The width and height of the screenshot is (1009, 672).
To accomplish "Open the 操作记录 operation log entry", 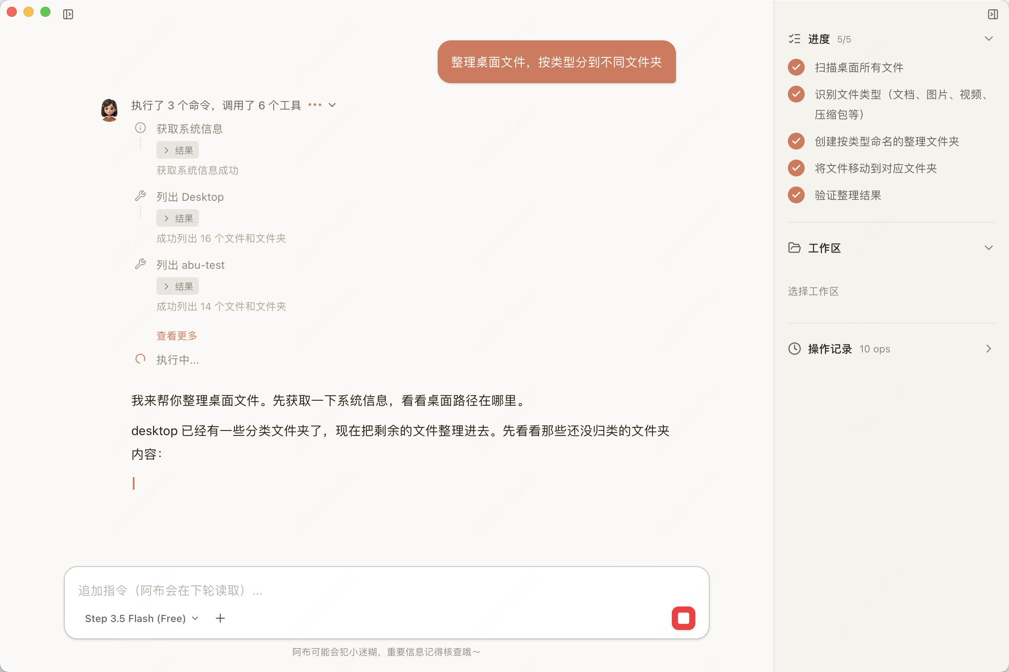I will click(989, 349).
